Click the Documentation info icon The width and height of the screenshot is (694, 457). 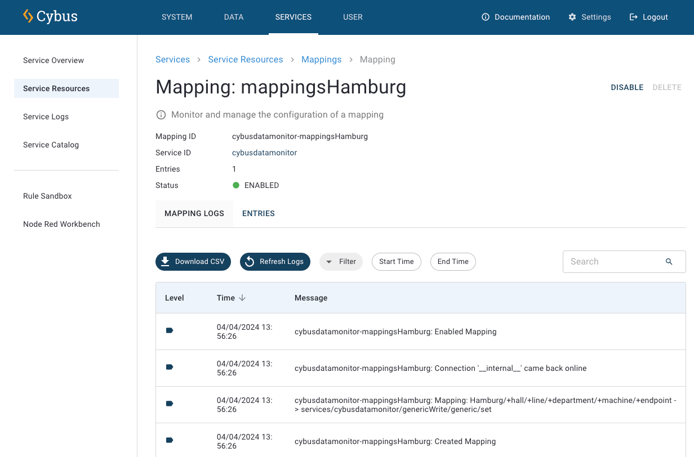point(486,17)
